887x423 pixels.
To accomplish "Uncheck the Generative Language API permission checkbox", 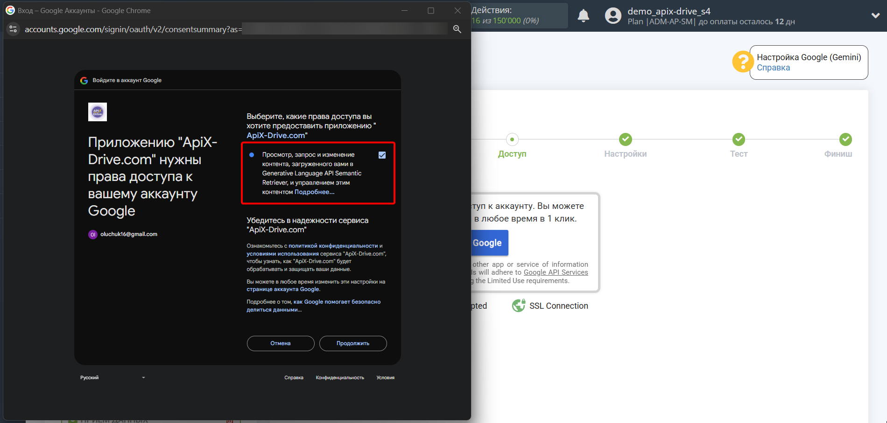I will click(x=382, y=155).
